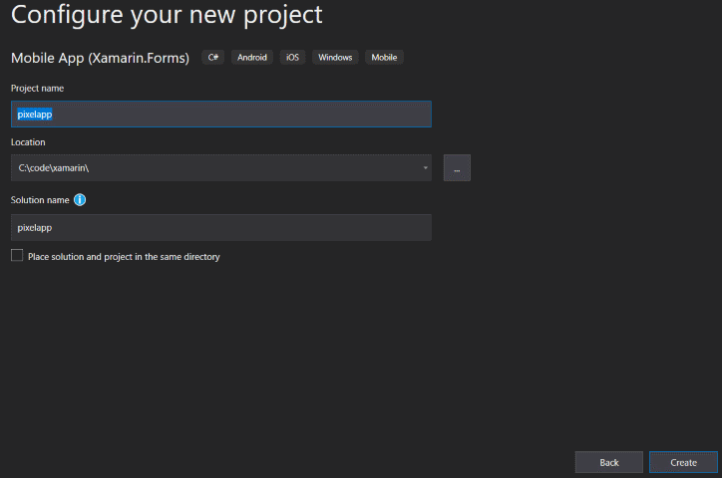
Task: Select the Android tag
Action: [252, 58]
